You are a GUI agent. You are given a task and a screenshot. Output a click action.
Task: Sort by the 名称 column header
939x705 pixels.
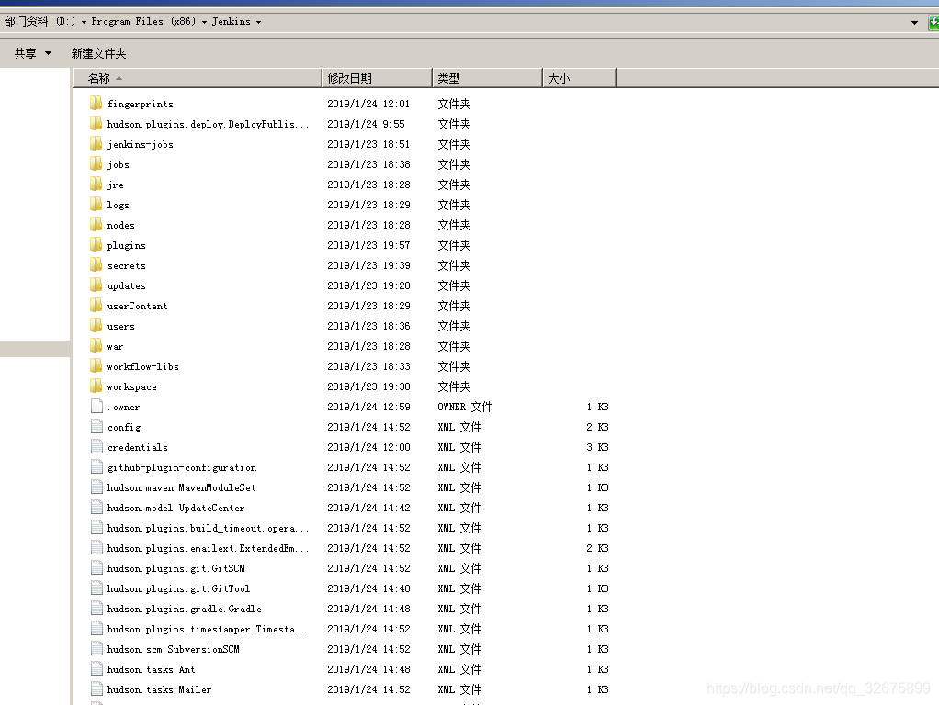coord(197,78)
